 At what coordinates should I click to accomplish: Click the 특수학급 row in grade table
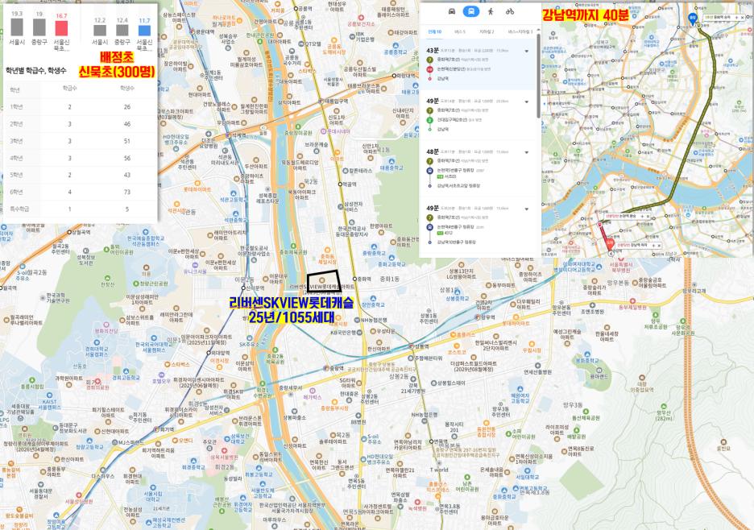coord(81,209)
